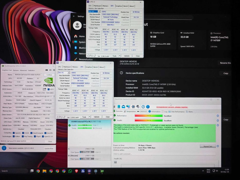The height and width of the screenshot is (180, 240).
Task: Click the taskbar Search box
Action: pos(14,171)
